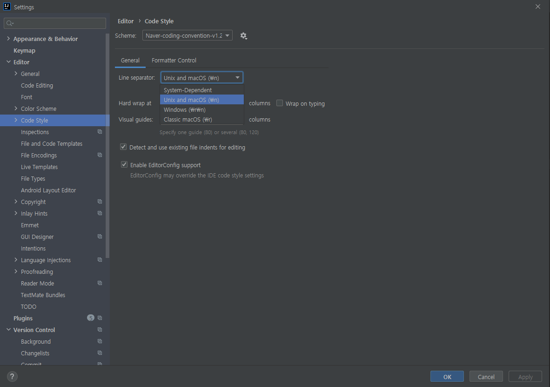This screenshot has height=387, width=550.
Task: Click project-level icon beside Reader Mode
Action: pos(100,283)
